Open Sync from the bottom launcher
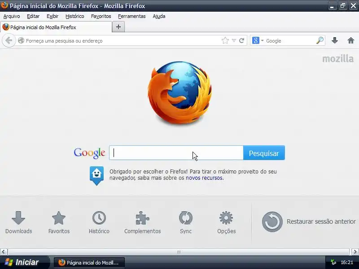 tap(186, 222)
